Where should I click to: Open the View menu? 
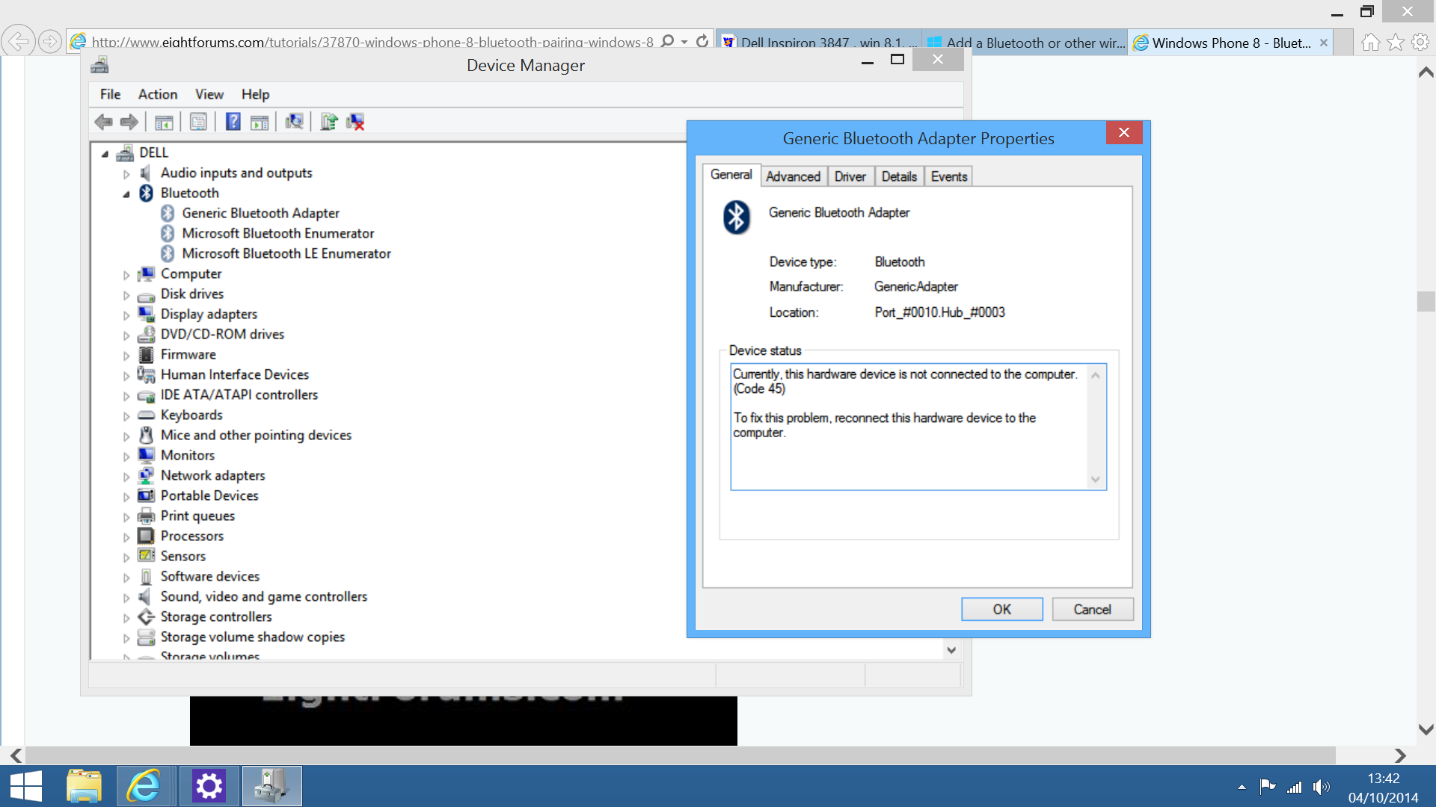[x=209, y=94]
